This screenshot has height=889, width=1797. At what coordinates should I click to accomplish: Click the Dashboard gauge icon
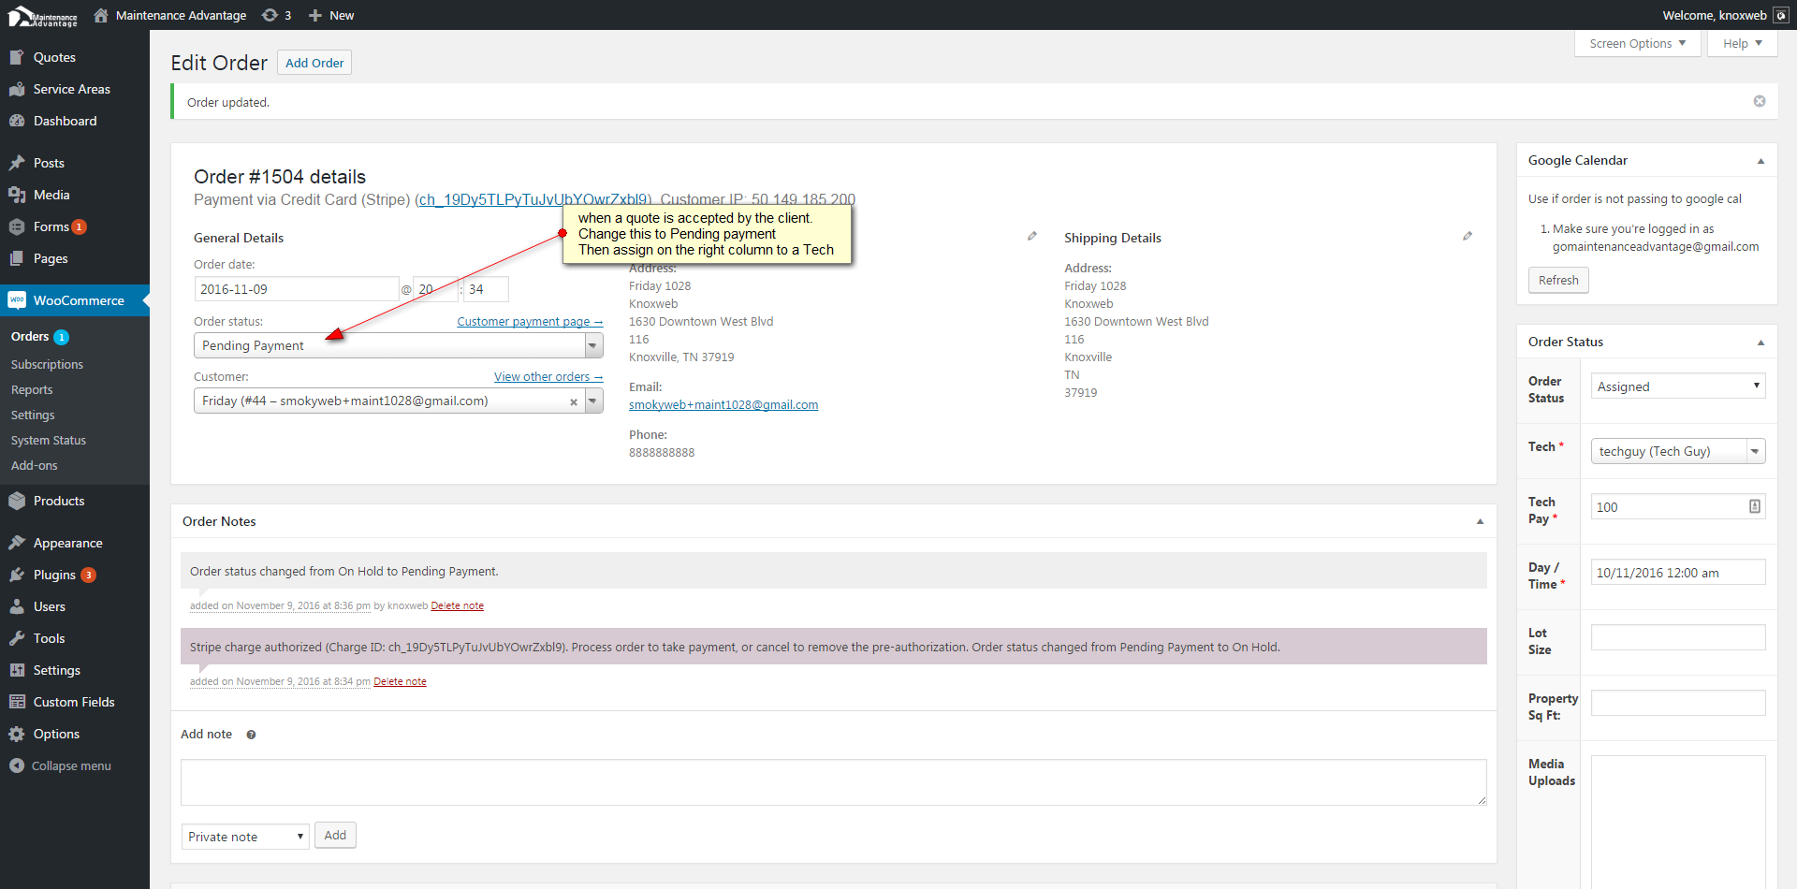click(x=17, y=121)
